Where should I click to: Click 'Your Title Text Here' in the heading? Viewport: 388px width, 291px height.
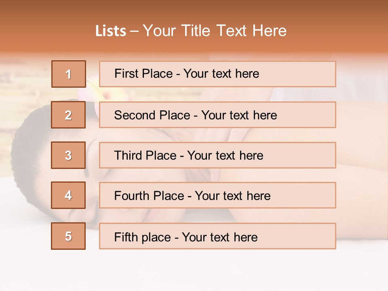coord(215,31)
